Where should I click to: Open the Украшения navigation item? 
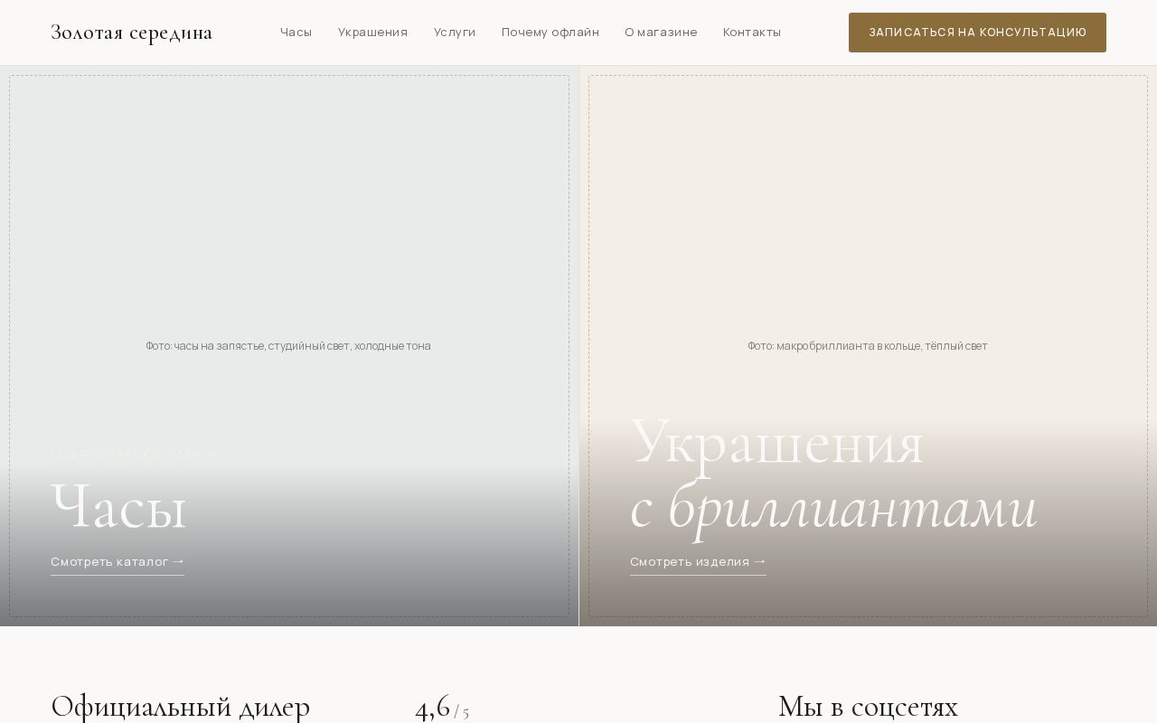click(372, 33)
